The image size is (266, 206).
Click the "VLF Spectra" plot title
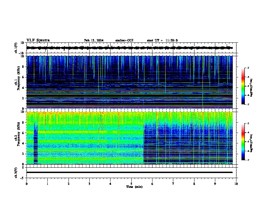pyautogui.click(x=38, y=40)
